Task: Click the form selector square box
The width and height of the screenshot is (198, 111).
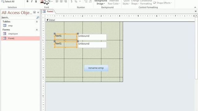Action: pos(43,16)
